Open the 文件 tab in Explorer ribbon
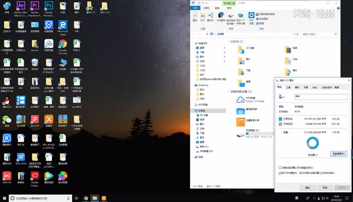 coord(195,8)
